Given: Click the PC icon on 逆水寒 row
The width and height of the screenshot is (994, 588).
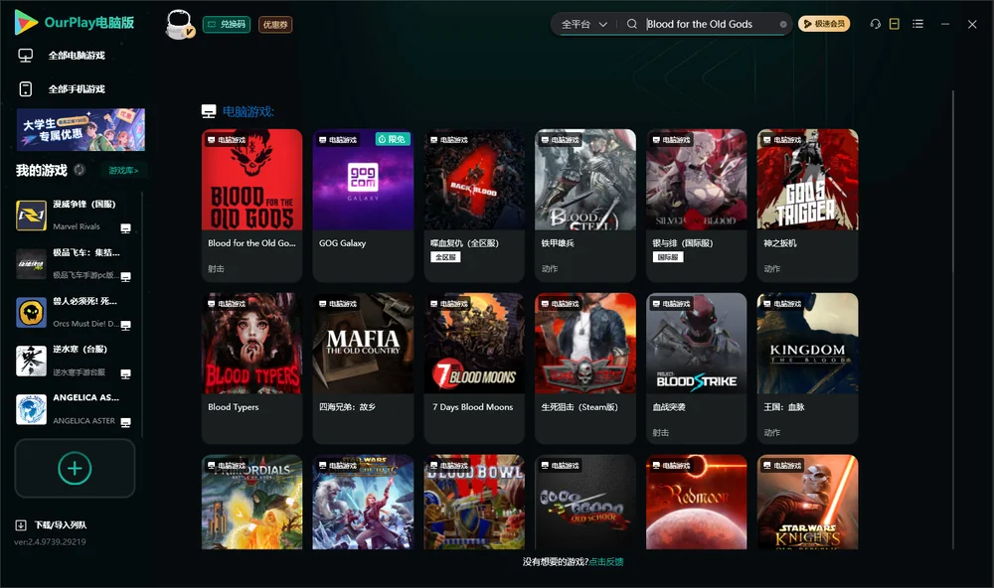Looking at the screenshot, I should click(125, 373).
